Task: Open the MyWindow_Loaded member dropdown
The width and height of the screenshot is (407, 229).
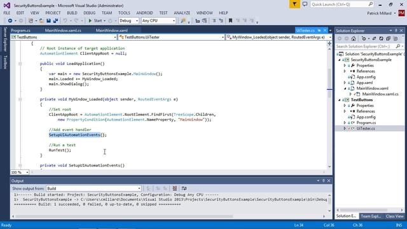Action: (x=279, y=37)
